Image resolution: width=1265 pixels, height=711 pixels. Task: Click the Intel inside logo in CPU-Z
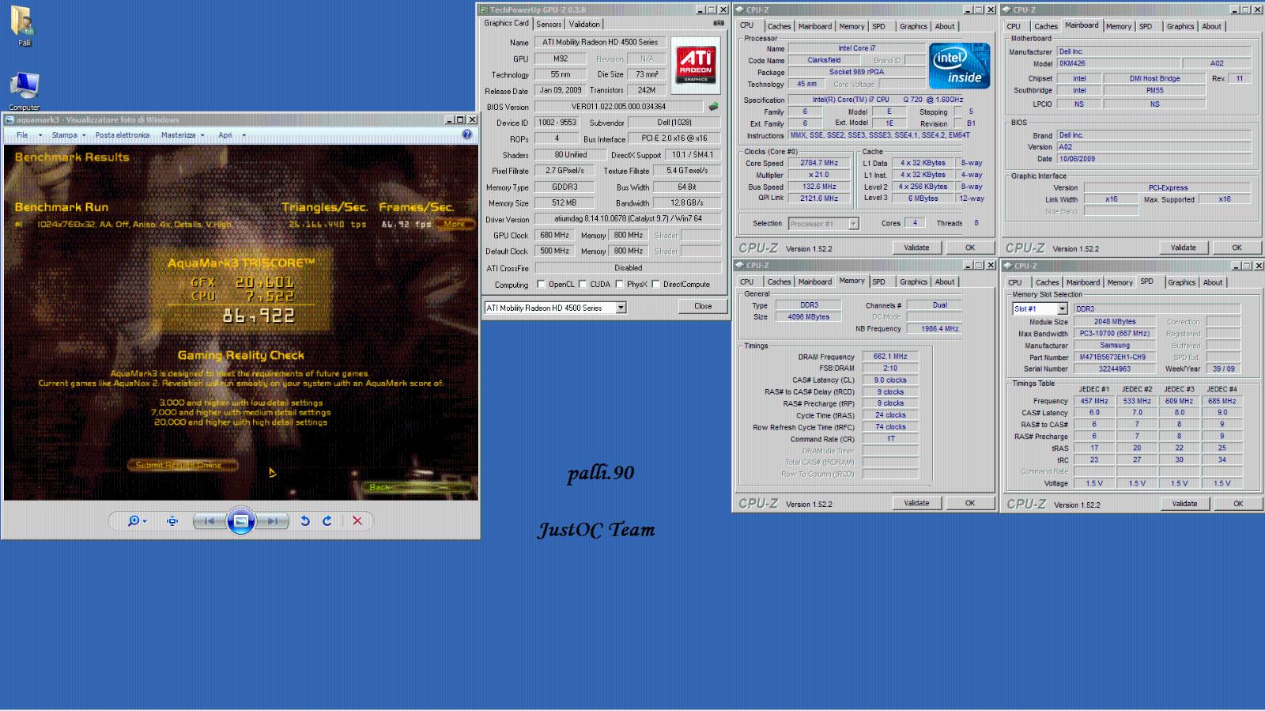click(959, 66)
